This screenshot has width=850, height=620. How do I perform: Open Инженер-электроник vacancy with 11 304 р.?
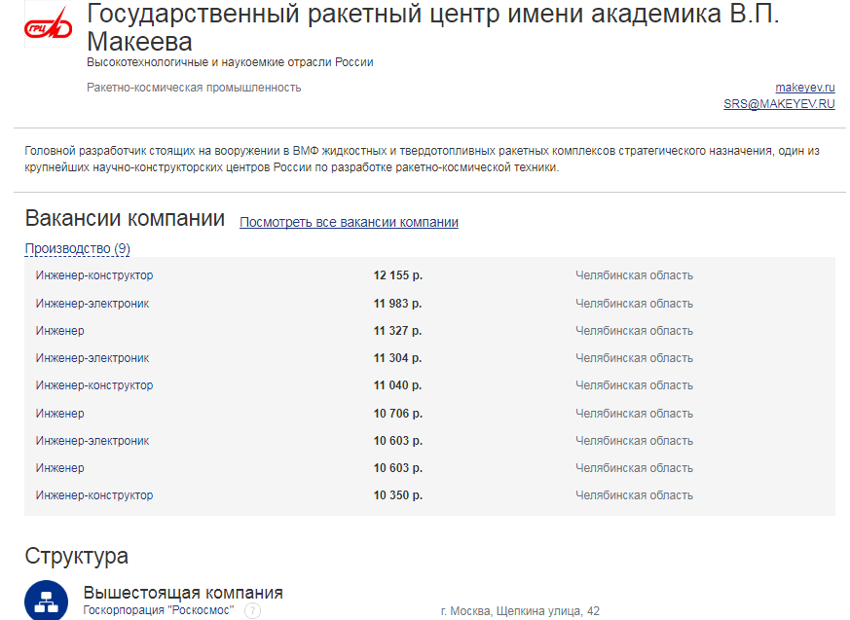tap(92, 358)
